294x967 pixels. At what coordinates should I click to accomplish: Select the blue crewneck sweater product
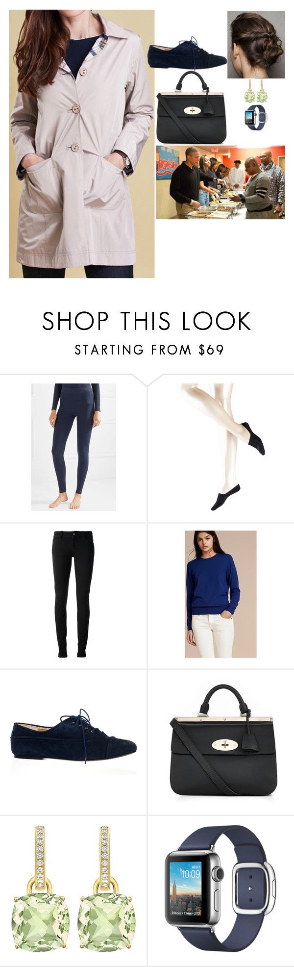pyautogui.click(x=220, y=594)
